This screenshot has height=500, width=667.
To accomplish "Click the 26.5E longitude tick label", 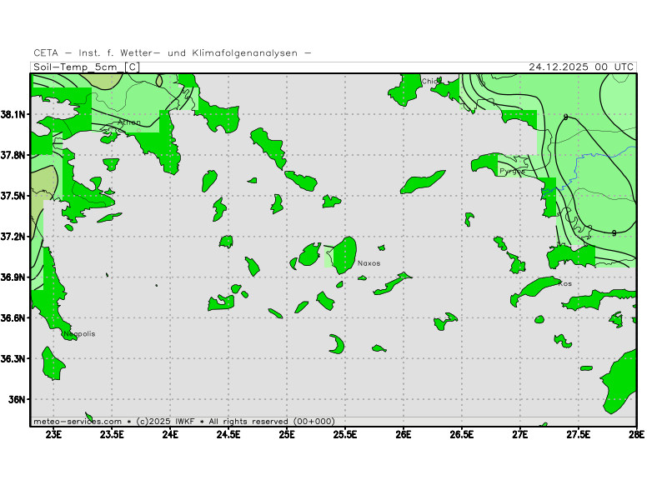I will pyautogui.click(x=461, y=433).
